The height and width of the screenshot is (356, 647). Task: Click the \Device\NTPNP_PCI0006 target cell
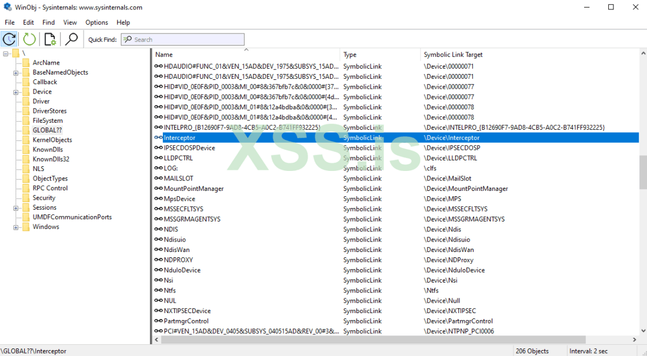point(459,331)
